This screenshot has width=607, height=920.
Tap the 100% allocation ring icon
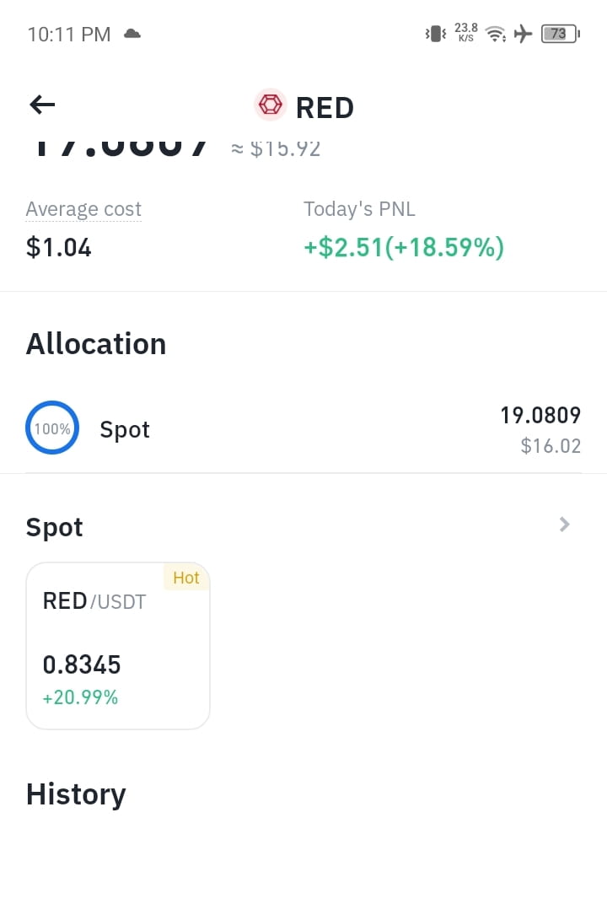(x=52, y=428)
